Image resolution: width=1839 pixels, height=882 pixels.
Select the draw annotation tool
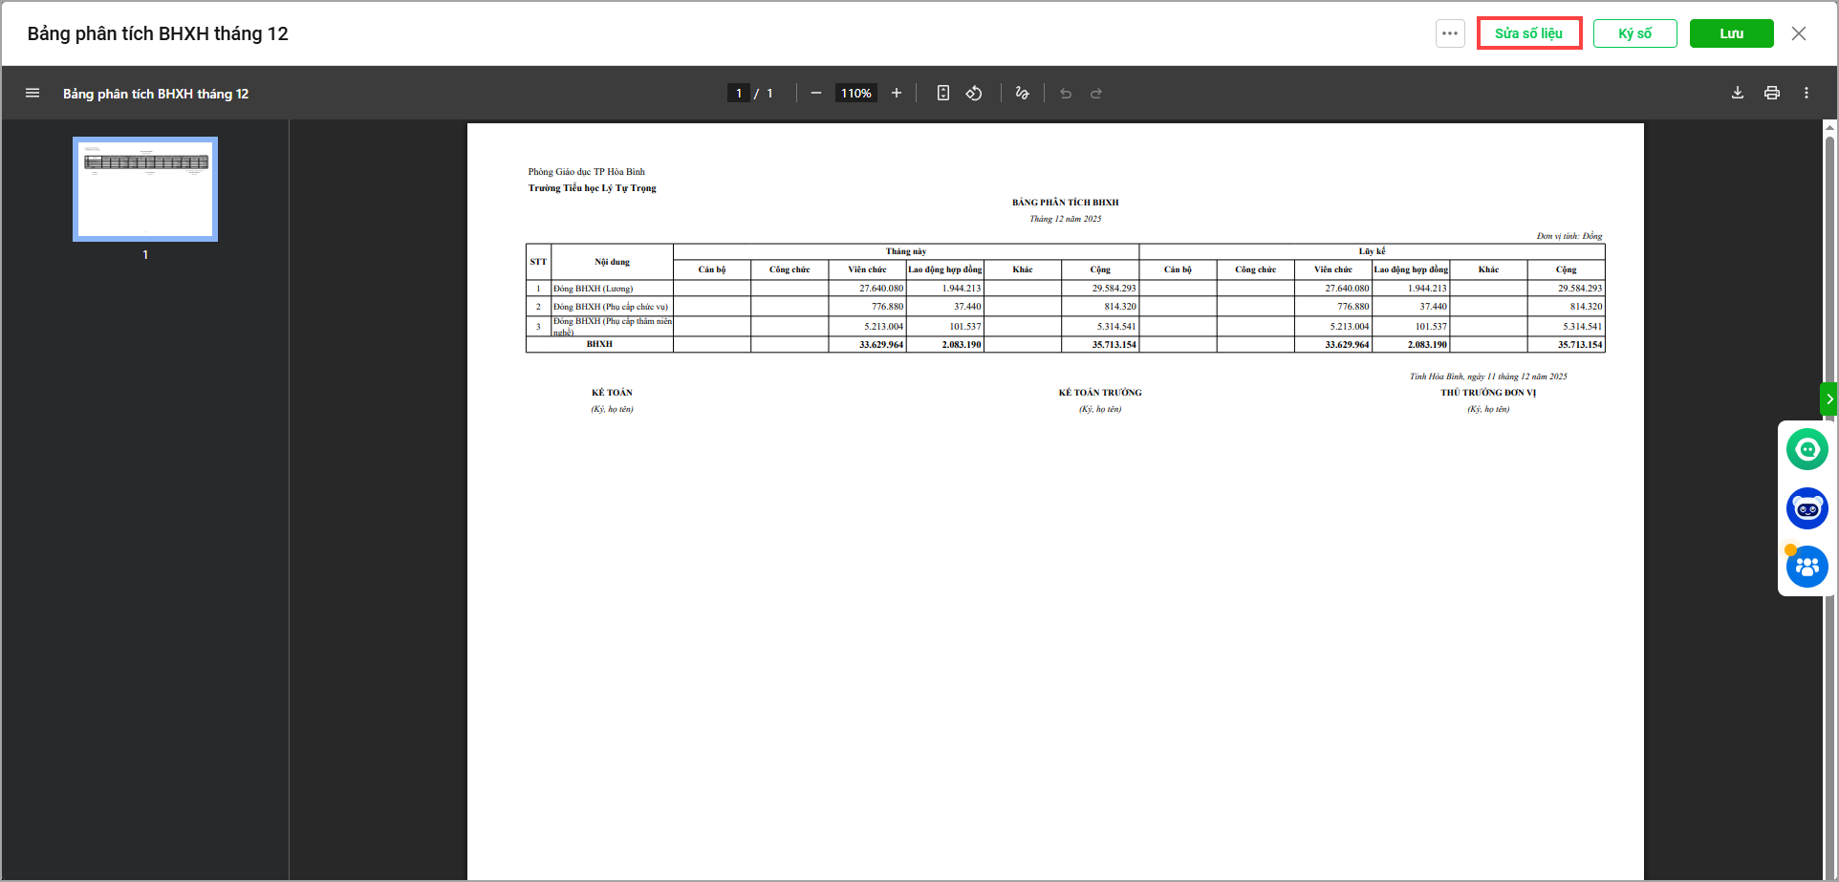1022,94
